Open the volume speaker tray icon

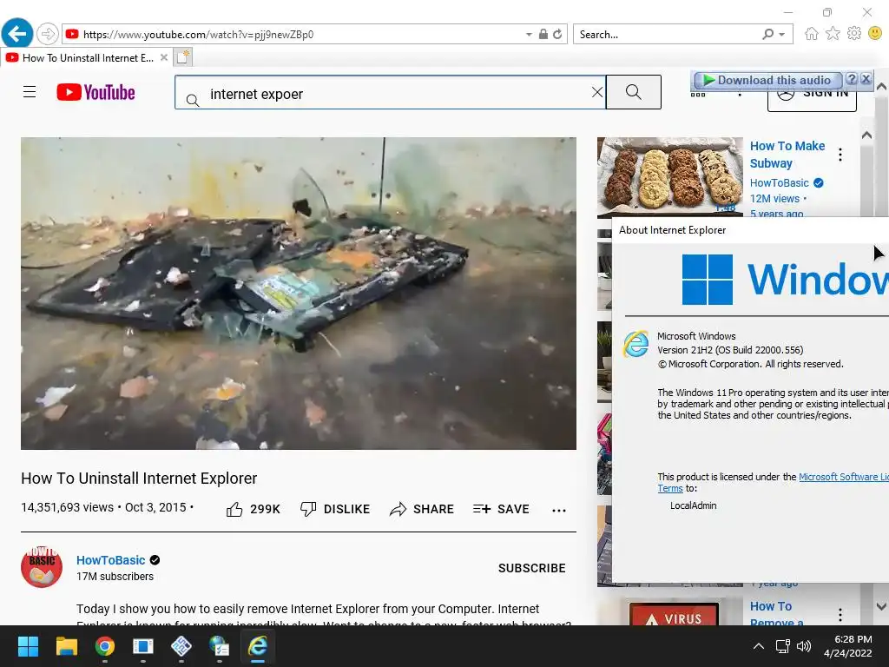point(803,646)
